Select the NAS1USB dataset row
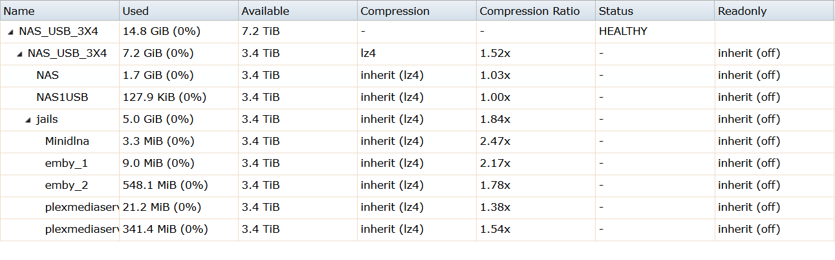Screen dimensions: 835x260 (62, 97)
